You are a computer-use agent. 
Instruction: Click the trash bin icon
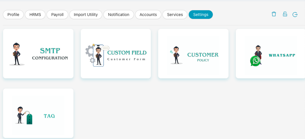pyautogui.click(x=274, y=14)
